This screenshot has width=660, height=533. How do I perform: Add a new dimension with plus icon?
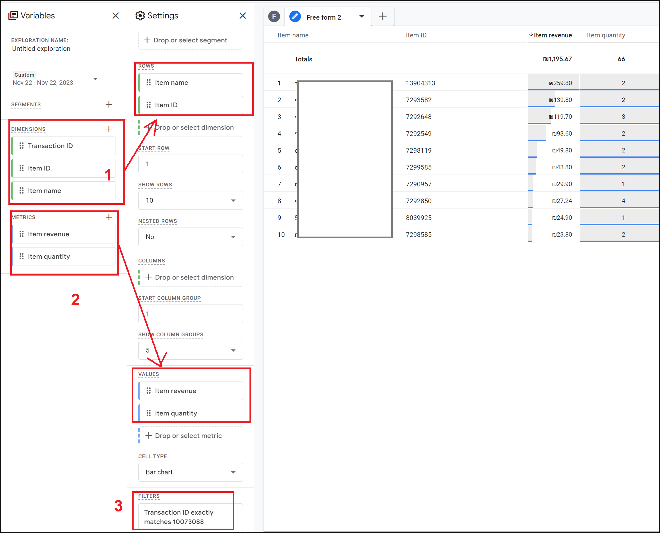coord(109,129)
